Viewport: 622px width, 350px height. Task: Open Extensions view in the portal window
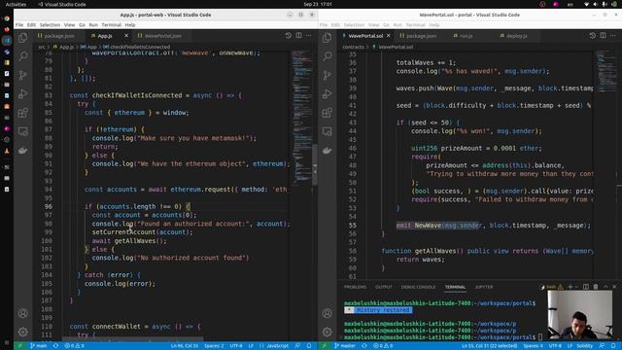(x=328, y=113)
